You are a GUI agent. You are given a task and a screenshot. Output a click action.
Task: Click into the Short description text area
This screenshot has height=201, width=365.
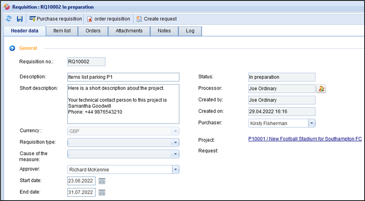click(123, 104)
